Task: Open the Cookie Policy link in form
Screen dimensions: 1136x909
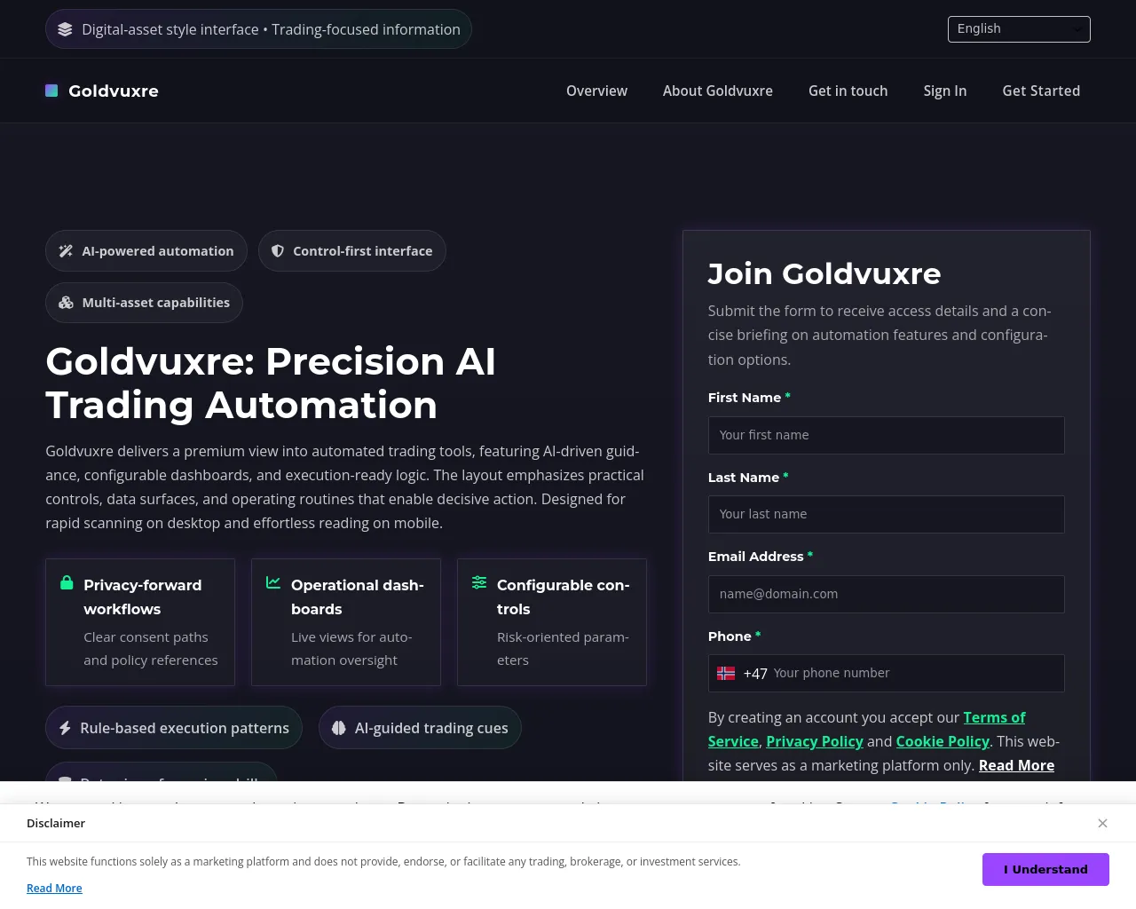Action: tap(943, 741)
